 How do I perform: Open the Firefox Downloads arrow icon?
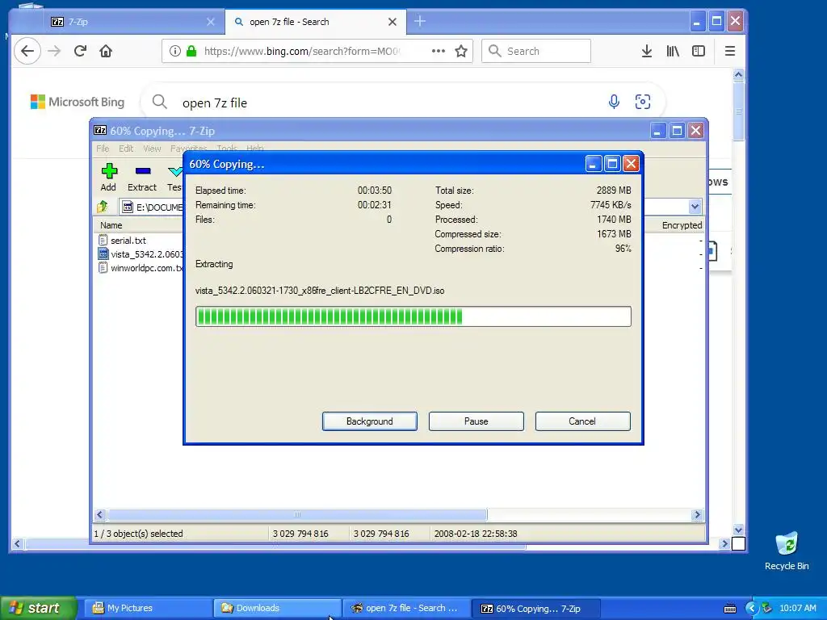[647, 51]
